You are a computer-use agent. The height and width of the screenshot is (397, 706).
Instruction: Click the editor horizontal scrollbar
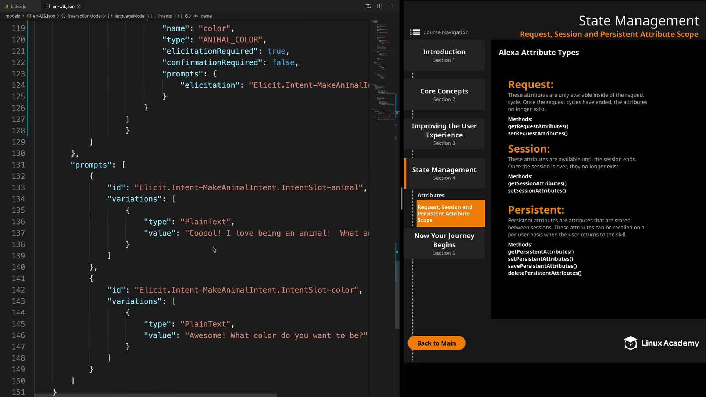(154, 395)
